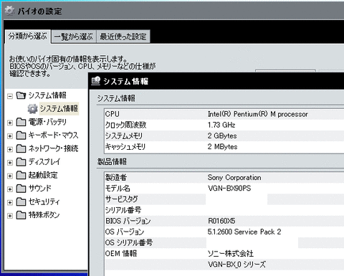Click the VGN-BX90PS model value
The image size is (344, 276).
click(229, 189)
